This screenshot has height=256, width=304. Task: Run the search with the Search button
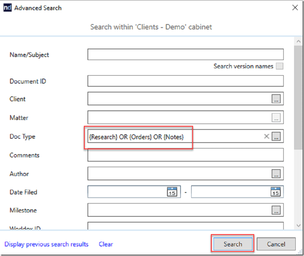click(x=232, y=244)
